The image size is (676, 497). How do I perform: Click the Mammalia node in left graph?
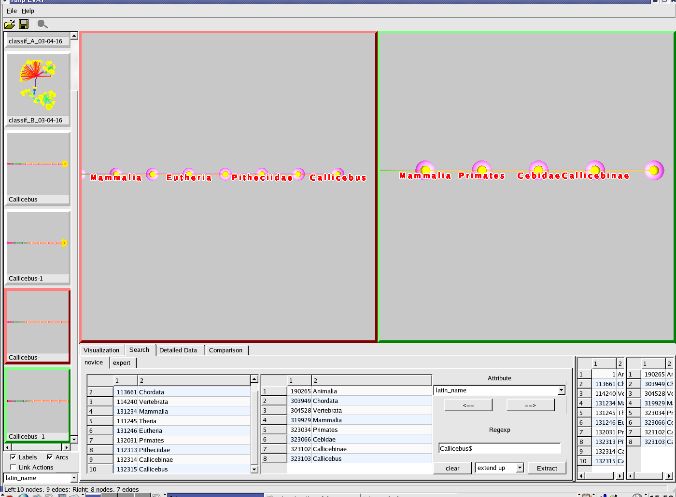(x=115, y=174)
